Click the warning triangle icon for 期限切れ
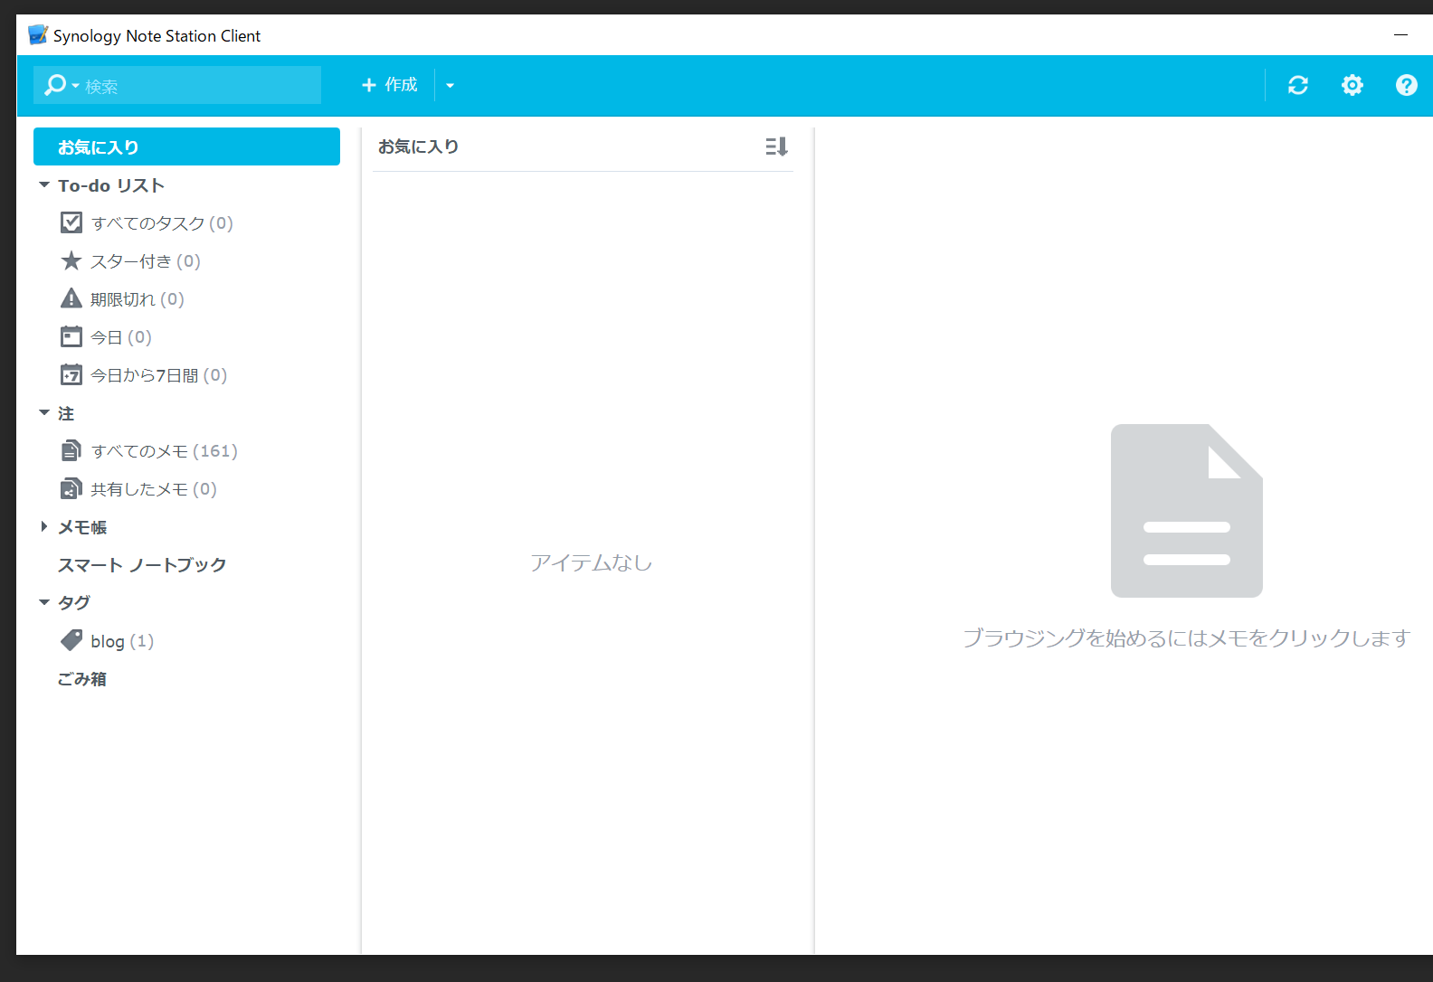1433x982 pixels. pyautogui.click(x=71, y=298)
